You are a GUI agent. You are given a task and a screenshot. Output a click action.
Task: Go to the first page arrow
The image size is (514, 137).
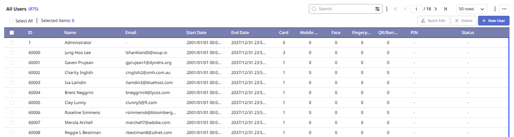pos(396,9)
